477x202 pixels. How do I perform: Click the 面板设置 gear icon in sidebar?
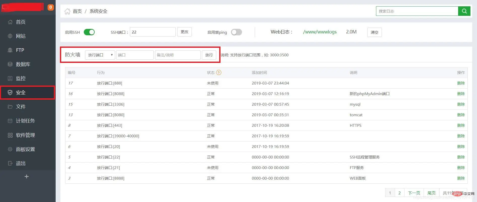pyautogui.click(x=10, y=149)
